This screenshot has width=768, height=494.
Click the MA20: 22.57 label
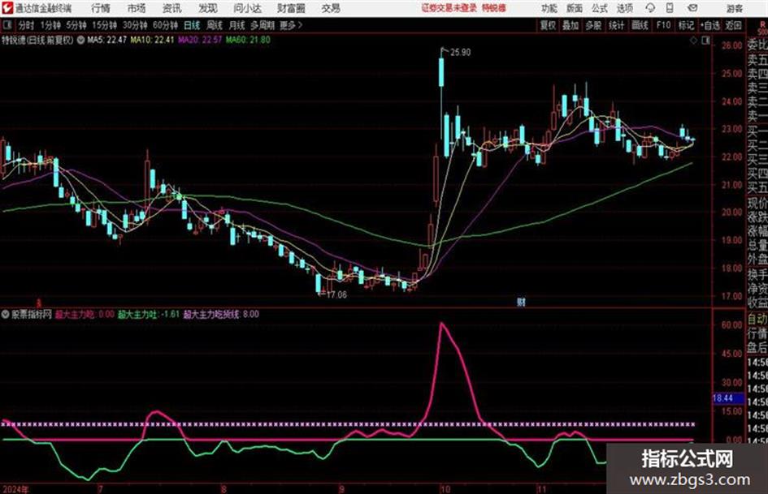(200, 40)
